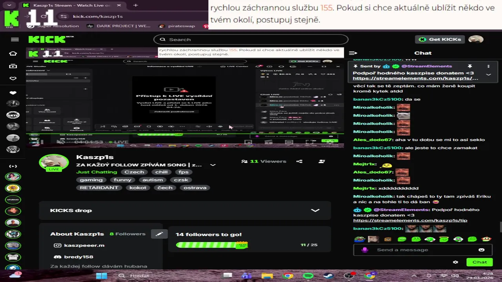Image resolution: width=502 pixels, height=282 pixels.
Task: Open the browser tab list dropdown arrow
Action: (x=9, y=5)
